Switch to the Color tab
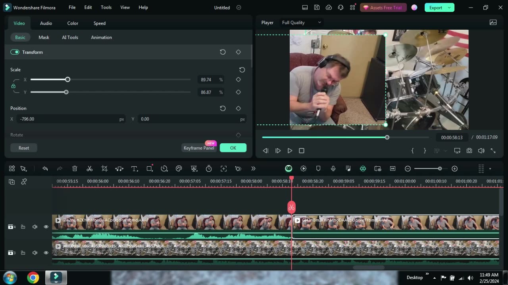 [73, 23]
